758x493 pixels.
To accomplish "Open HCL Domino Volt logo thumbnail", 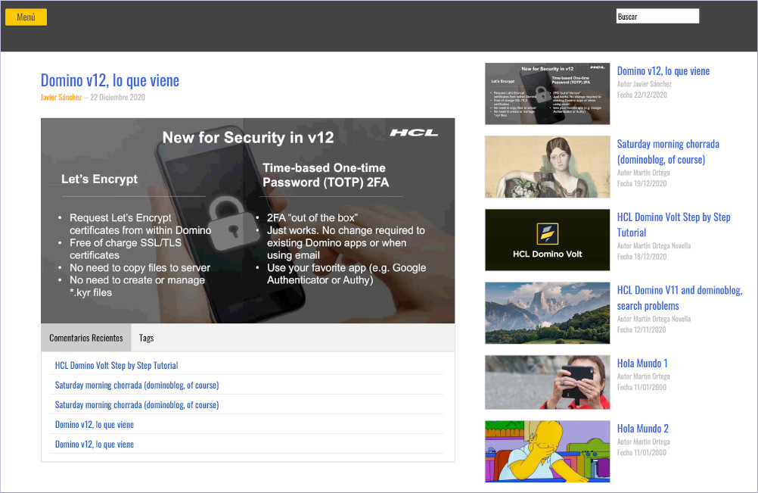I will 547,240.
